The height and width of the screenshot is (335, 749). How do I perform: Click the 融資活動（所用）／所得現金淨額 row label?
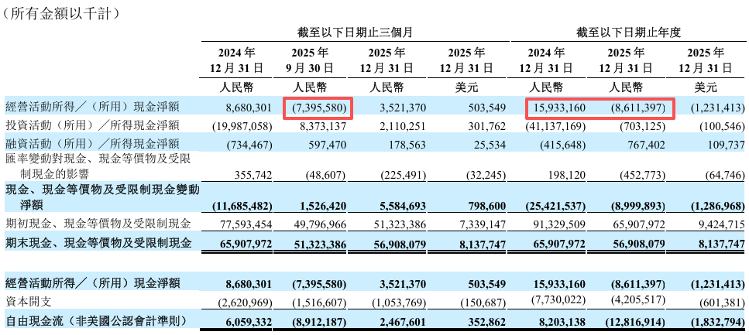click(x=92, y=143)
